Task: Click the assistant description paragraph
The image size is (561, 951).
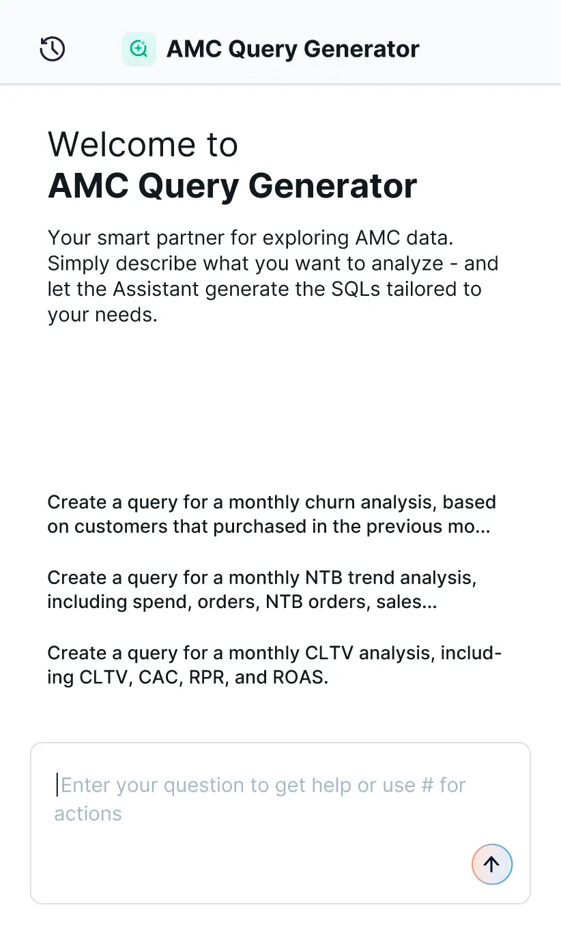Action: [273, 277]
